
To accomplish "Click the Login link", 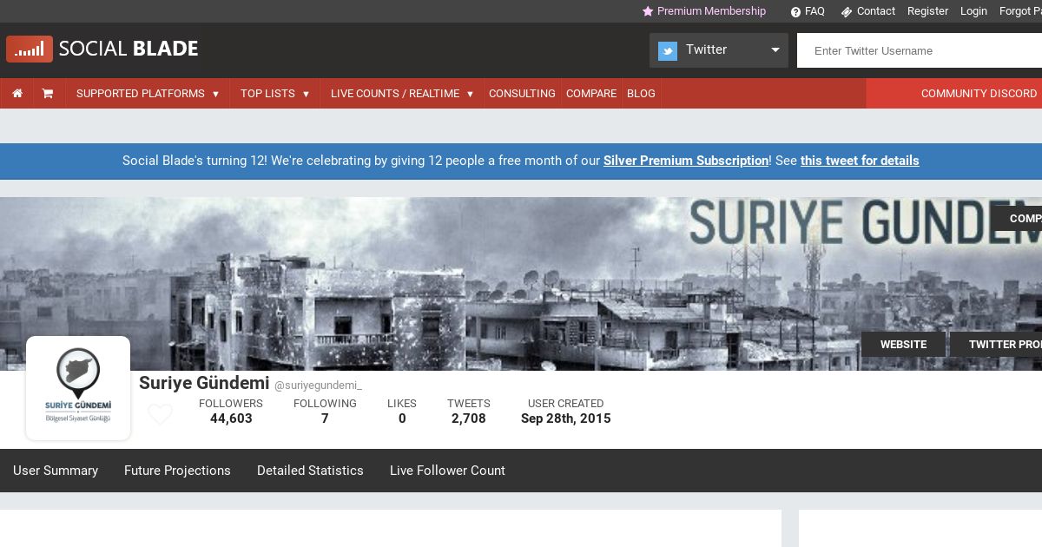I will (973, 11).
